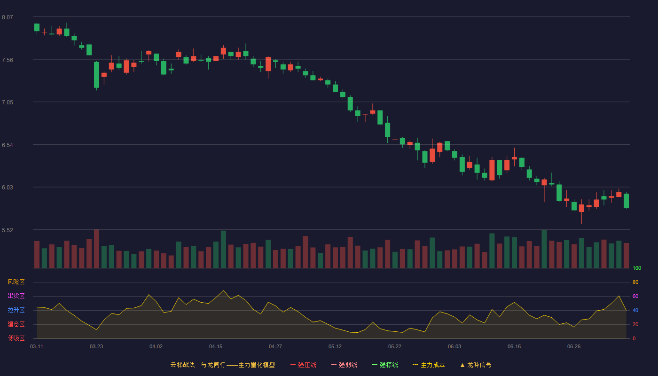Hide the 强撑线 series via legend text
This screenshot has height=376, width=658.
(x=389, y=365)
